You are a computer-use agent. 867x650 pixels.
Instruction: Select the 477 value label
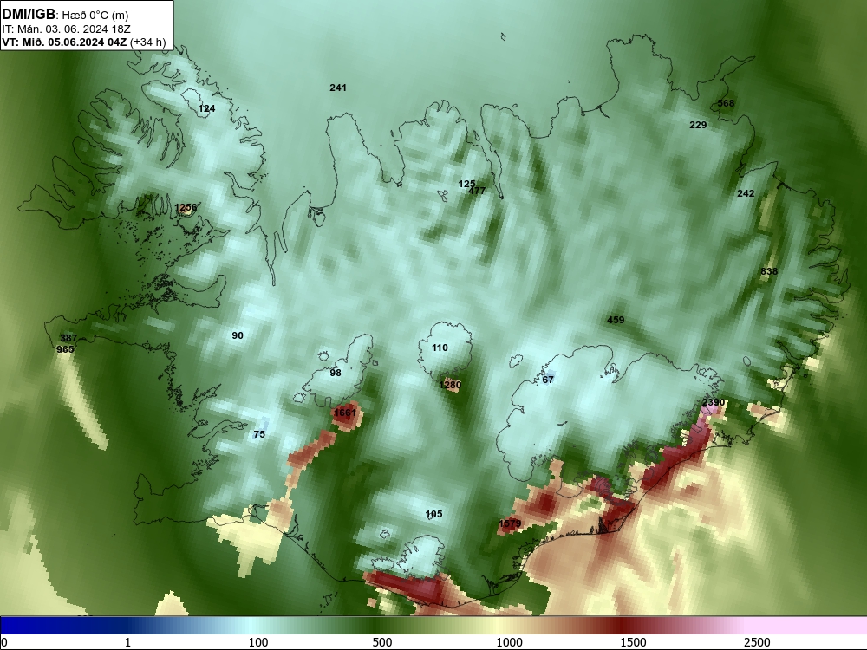pos(477,191)
